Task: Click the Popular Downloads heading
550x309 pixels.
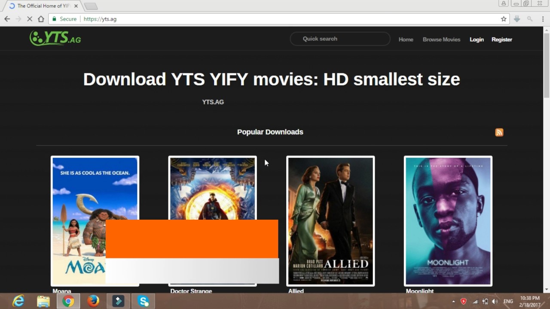Action: coord(270,132)
